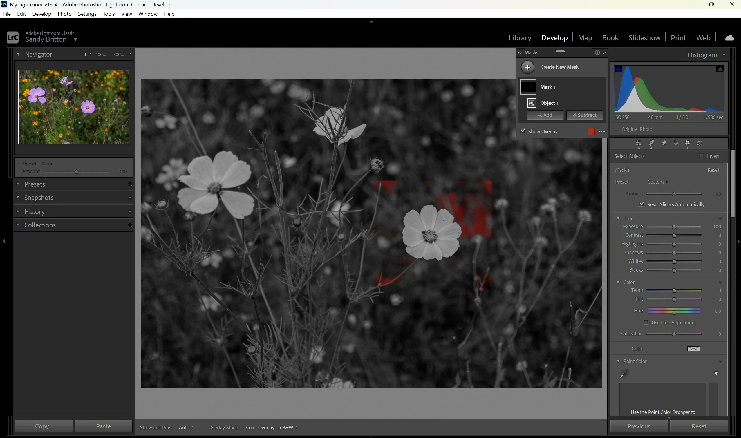741x438 pixels.
Task: Select the Crop Overlay tool
Action: coord(651,143)
